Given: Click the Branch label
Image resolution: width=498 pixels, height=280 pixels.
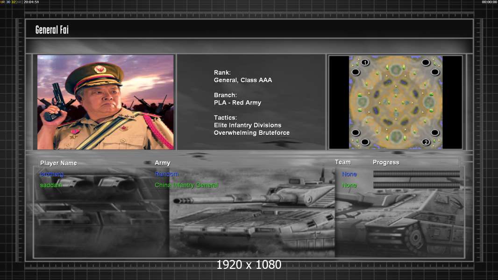Looking at the screenshot, I should (x=225, y=95).
